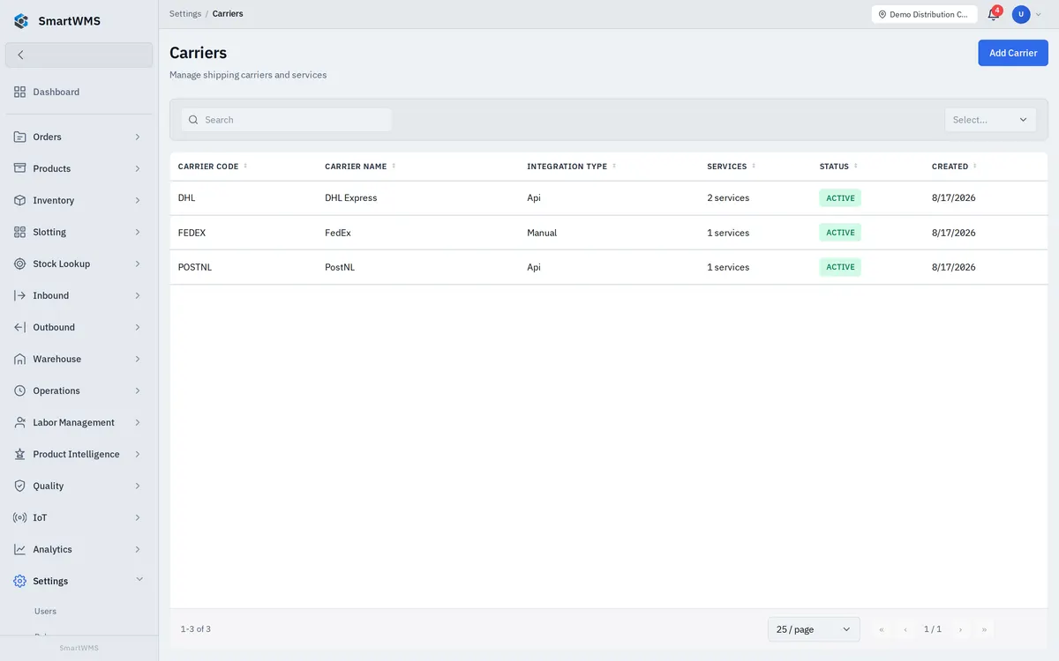
Task: Go to the last page button
Action: [984, 629]
